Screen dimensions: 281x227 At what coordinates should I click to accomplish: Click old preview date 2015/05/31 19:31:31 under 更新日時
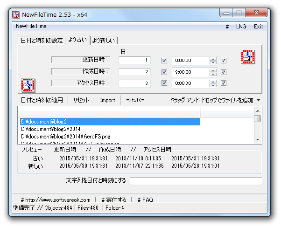[84, 158]
